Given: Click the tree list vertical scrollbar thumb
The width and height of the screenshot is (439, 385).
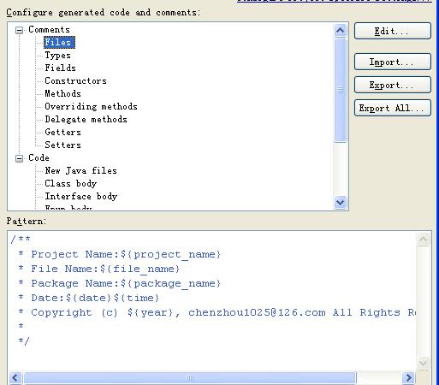Looking at the screenshot, I should coord(340,90).
